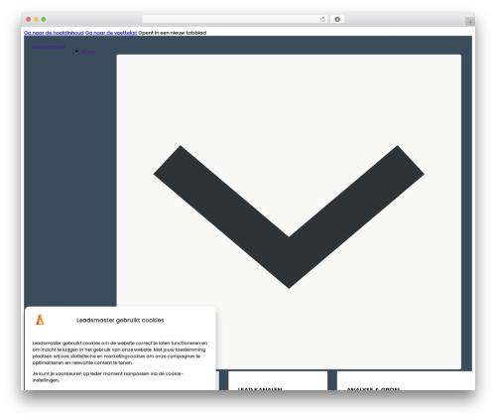
Task: Click the cookie paragraph starting 'Leadsmaster gebruikt cookies om'
Action: tap(120, 352)
